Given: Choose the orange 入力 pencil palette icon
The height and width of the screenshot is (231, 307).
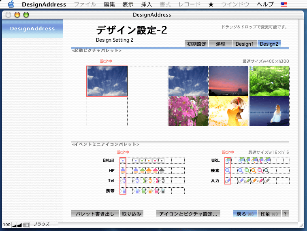Looking at the screenshot, I should click(x=254, y=180).
